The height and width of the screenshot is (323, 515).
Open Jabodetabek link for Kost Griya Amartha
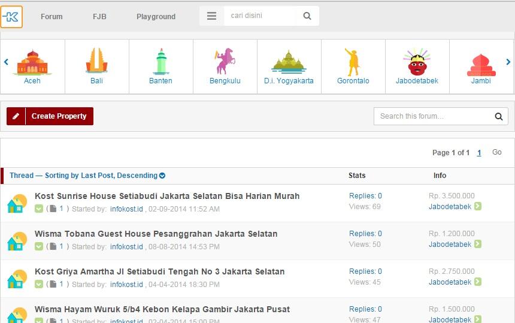point(450,282)
